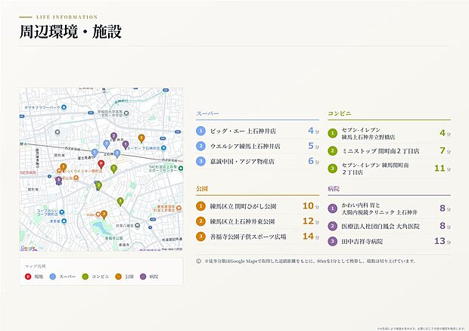The image size is (469, 331).
Task: Click the 病院 section heading
Action: coord(334,189)
